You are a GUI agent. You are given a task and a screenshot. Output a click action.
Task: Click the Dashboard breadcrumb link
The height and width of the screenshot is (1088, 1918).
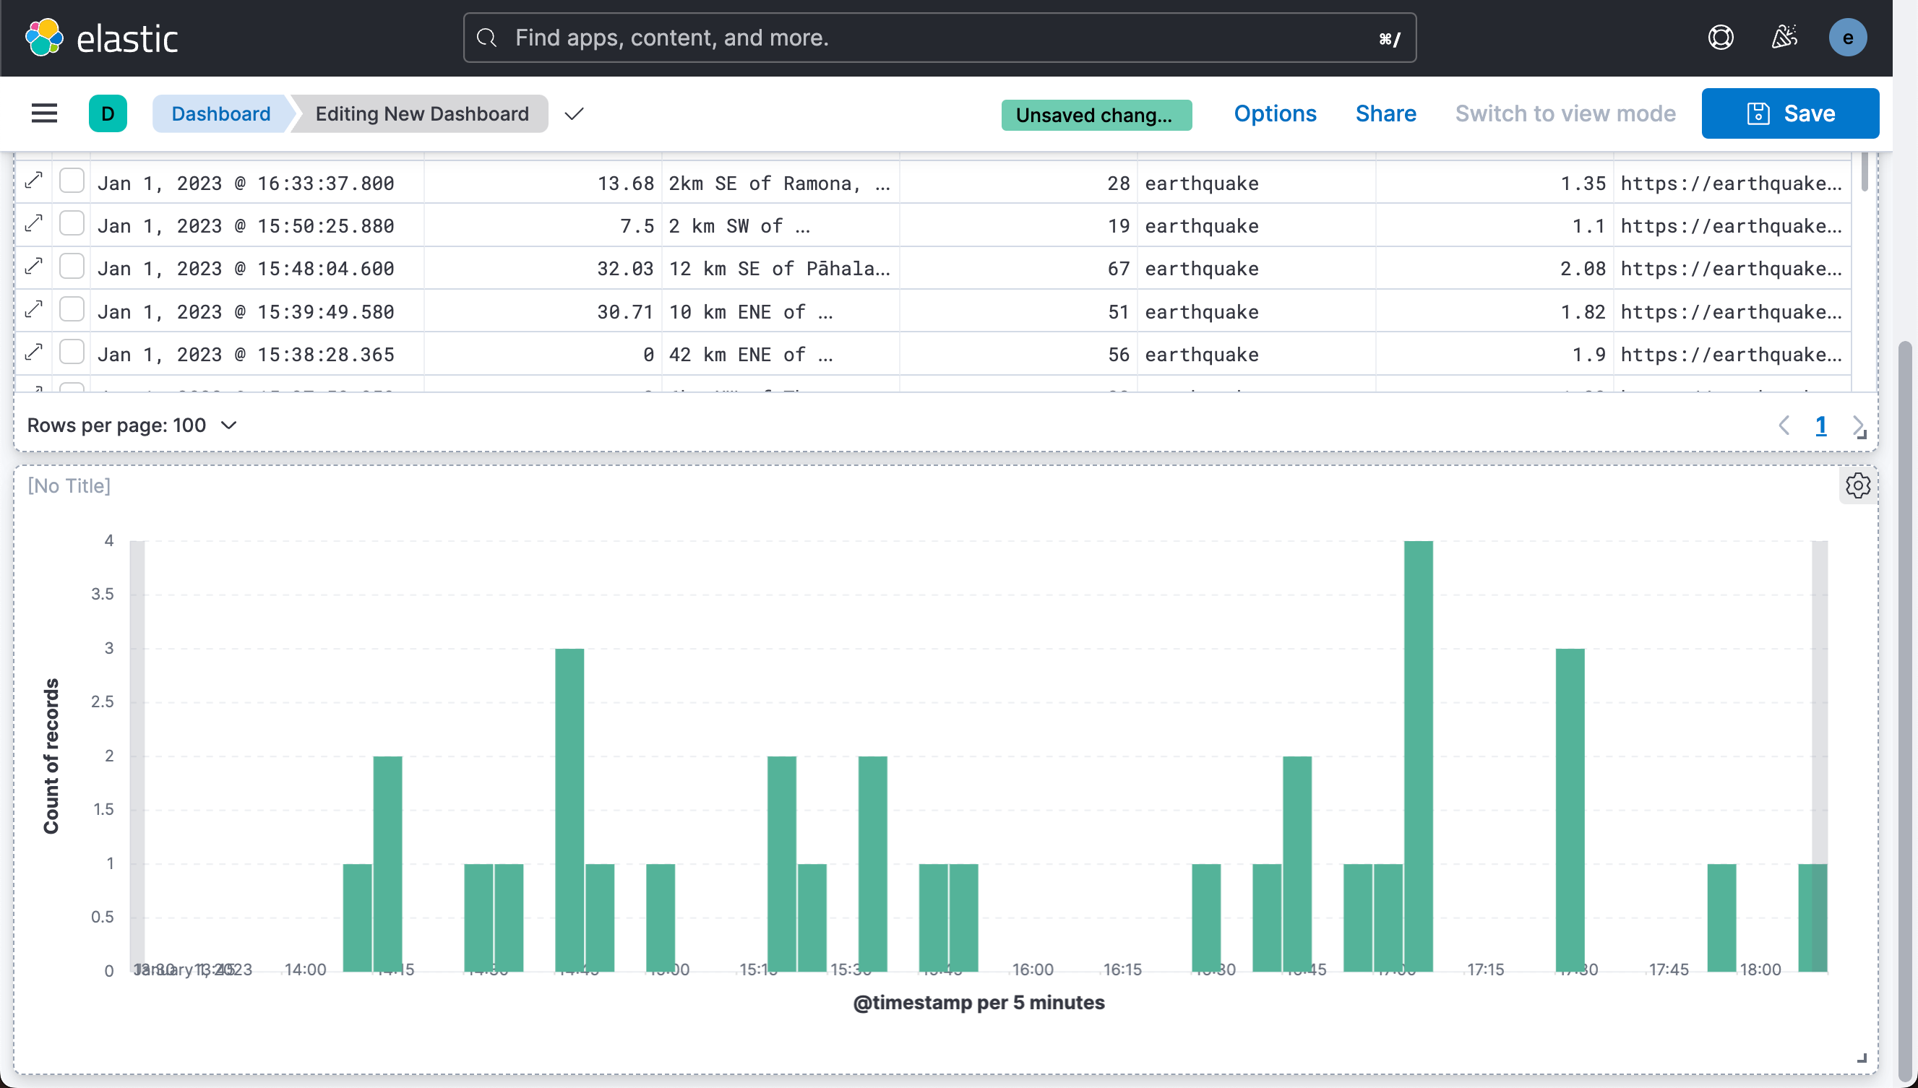click(x=220, y=113)
